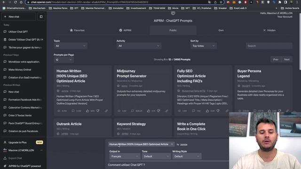This screenshot has width=301, height=169.
Task: Collapse sidebar with panel icon
Action: pyautogui.click(x=41, y=17)
